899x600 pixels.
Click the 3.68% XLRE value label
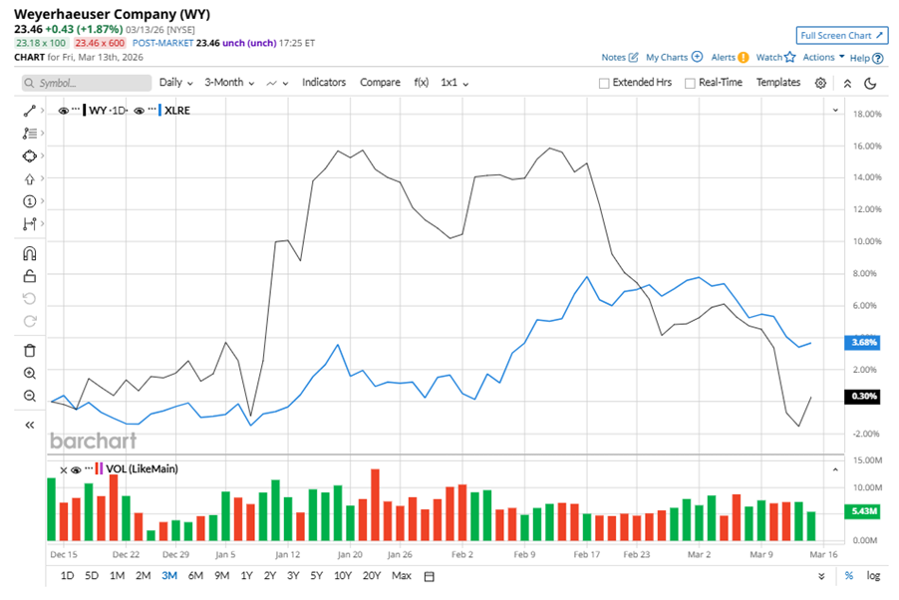pos(863,343)
